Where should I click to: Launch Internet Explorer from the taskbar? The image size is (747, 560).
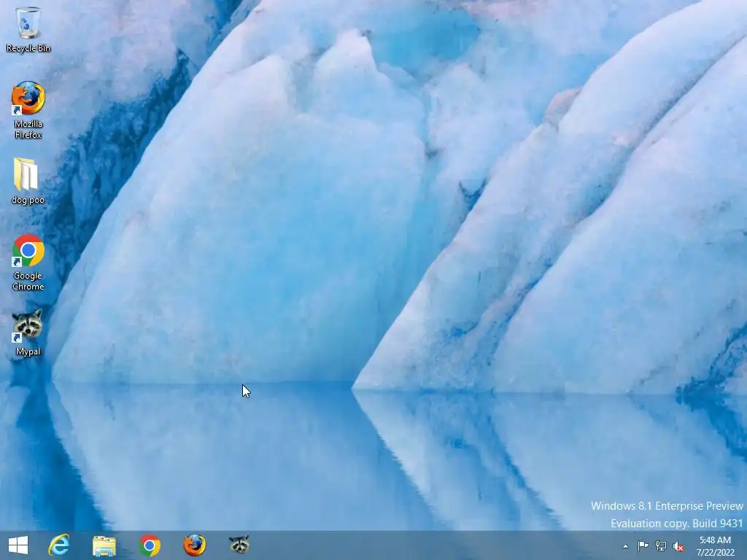(x=59, y=545)
